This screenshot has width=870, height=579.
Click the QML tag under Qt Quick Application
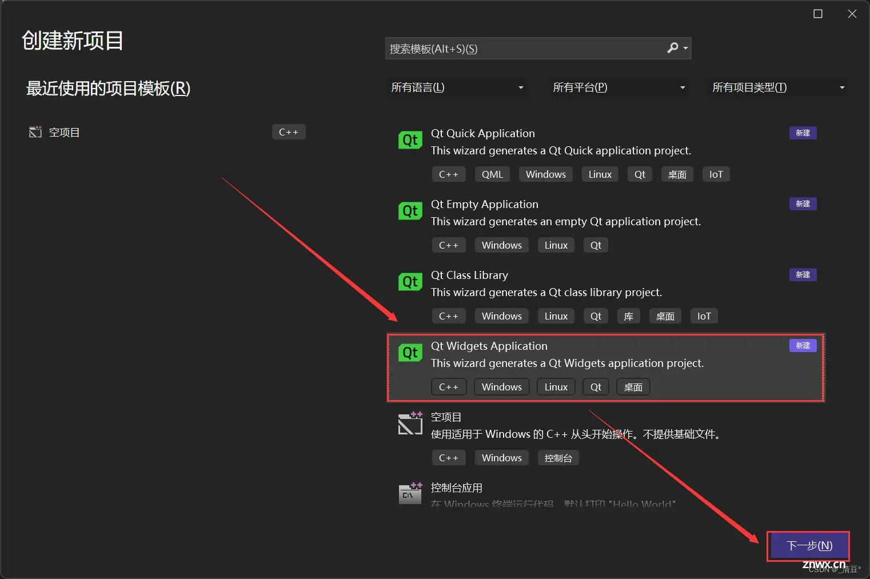pyautogui.click(x=492, y=174)
